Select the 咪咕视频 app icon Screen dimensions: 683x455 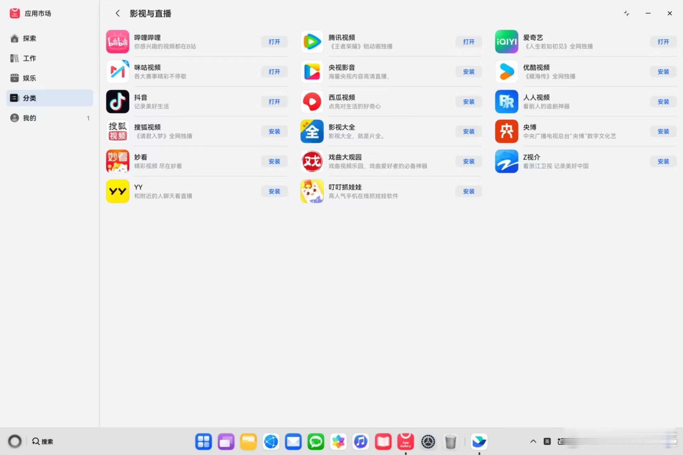tap(117, 71)
